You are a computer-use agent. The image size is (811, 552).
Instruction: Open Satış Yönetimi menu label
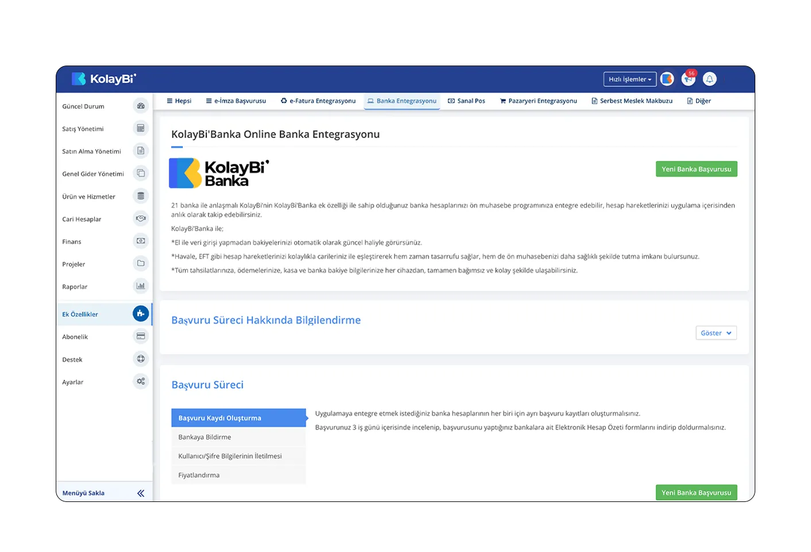83,129
